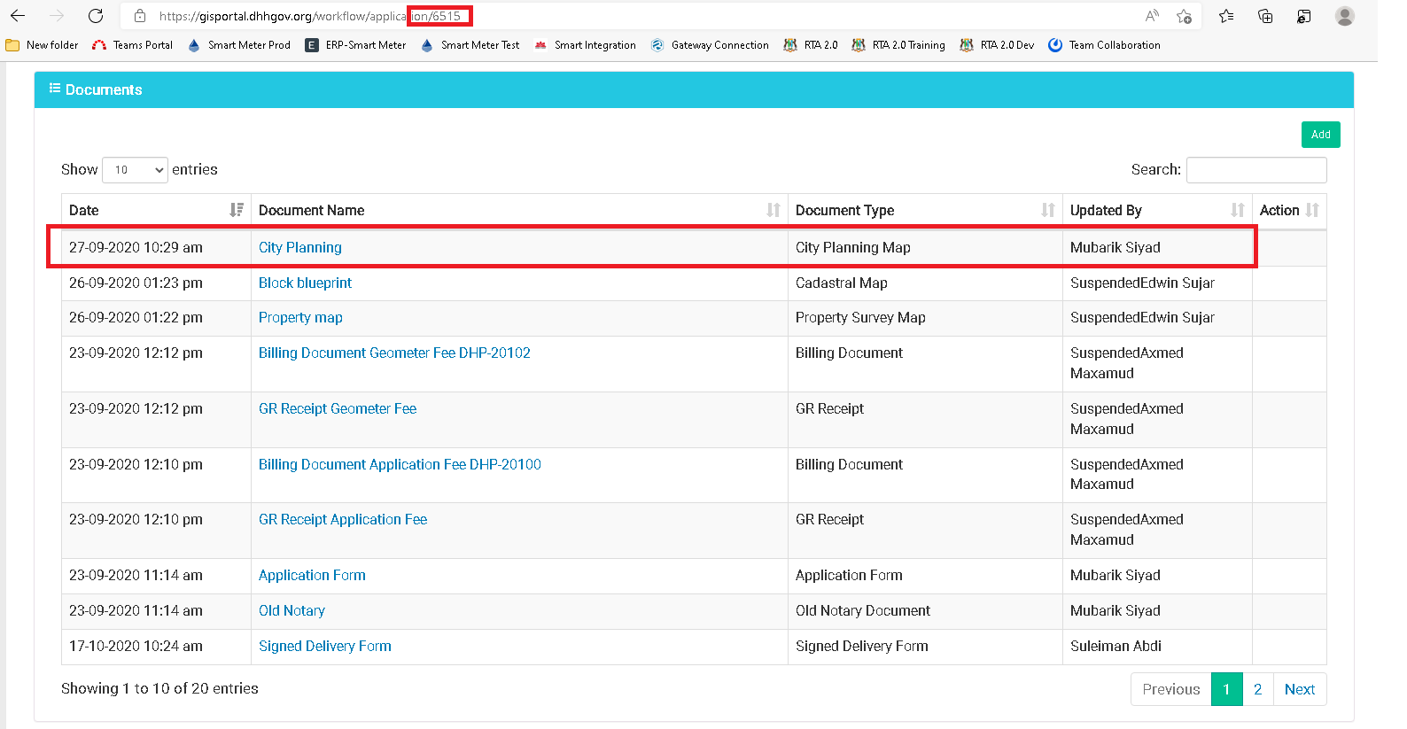Open the Signed Delivery Form link
Image resolution: width=1407 pixels, height=729 pixels.
click(x=325, y=646)
